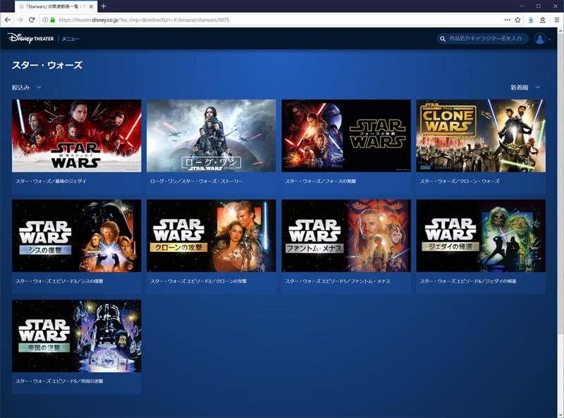
Task: Open the ファントム・メナス poster thumbnail
Action: [346, 236]
